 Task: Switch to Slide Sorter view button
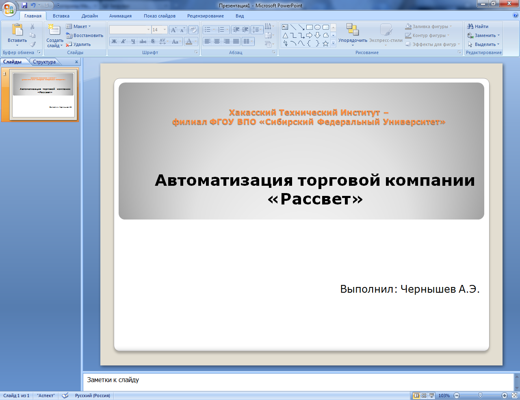coord(424,396)
